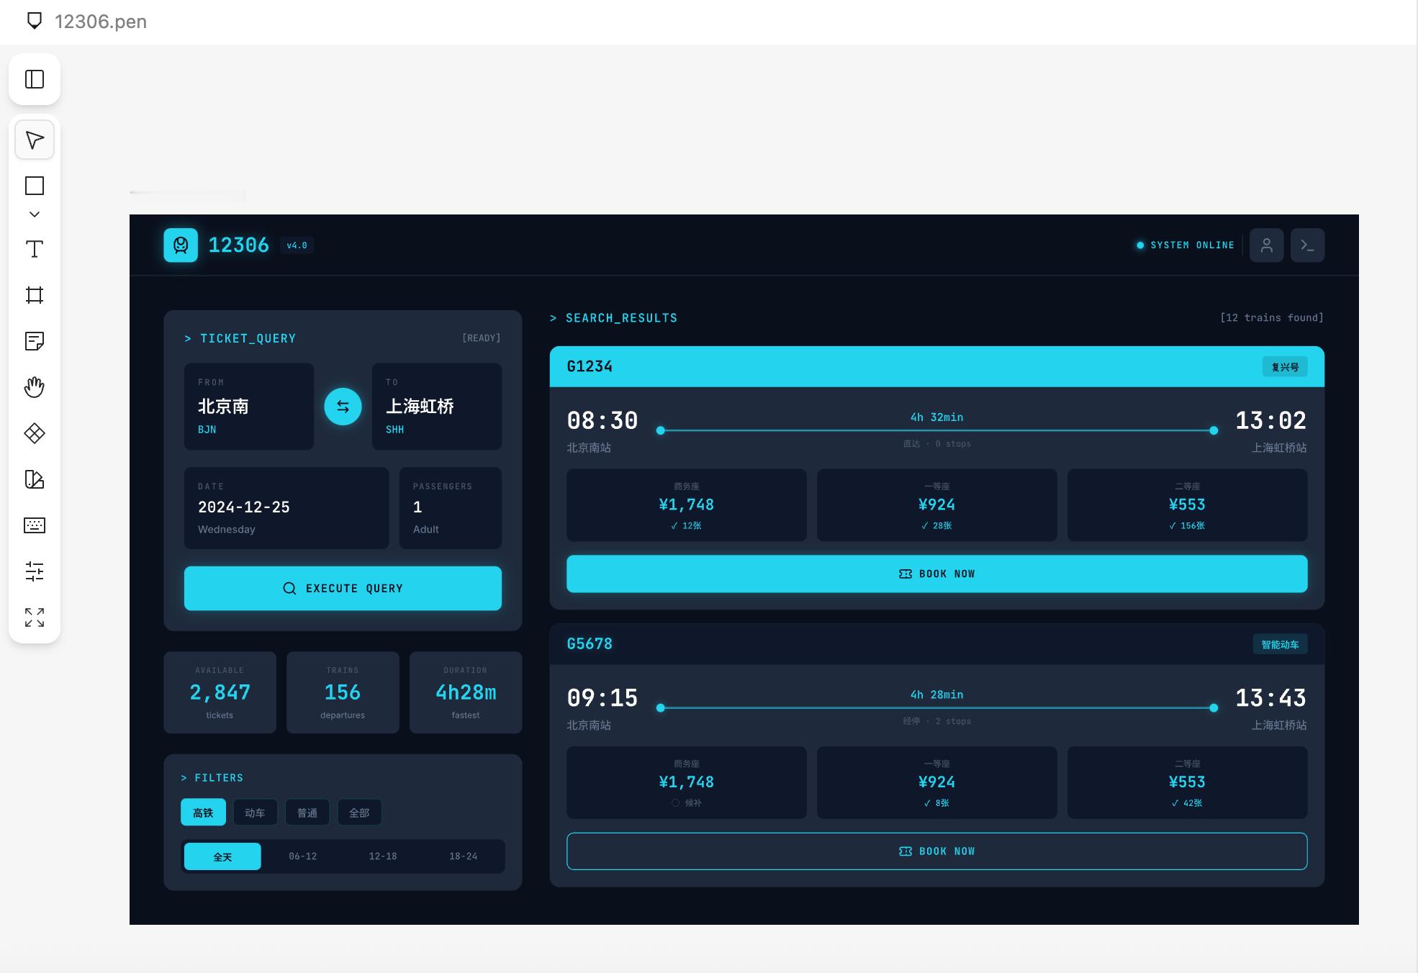Select the Text tool
The width and height of the screenshot is (1418, 973).
34,249
